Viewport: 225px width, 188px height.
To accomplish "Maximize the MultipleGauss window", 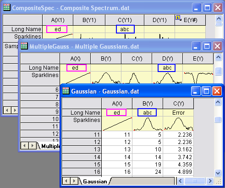I will point(207,46).
